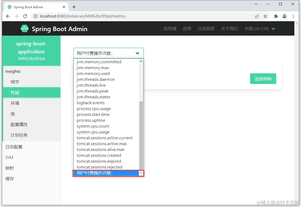Open 计划任务 in the sidebar
The image size is (301, 207).
(32, 135)
